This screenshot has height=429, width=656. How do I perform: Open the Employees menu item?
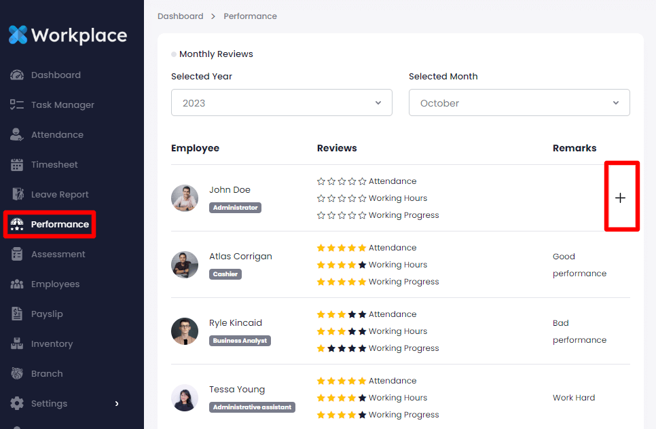tap(55, 284)
